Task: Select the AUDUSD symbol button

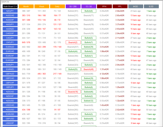Action: pos(10,110)
